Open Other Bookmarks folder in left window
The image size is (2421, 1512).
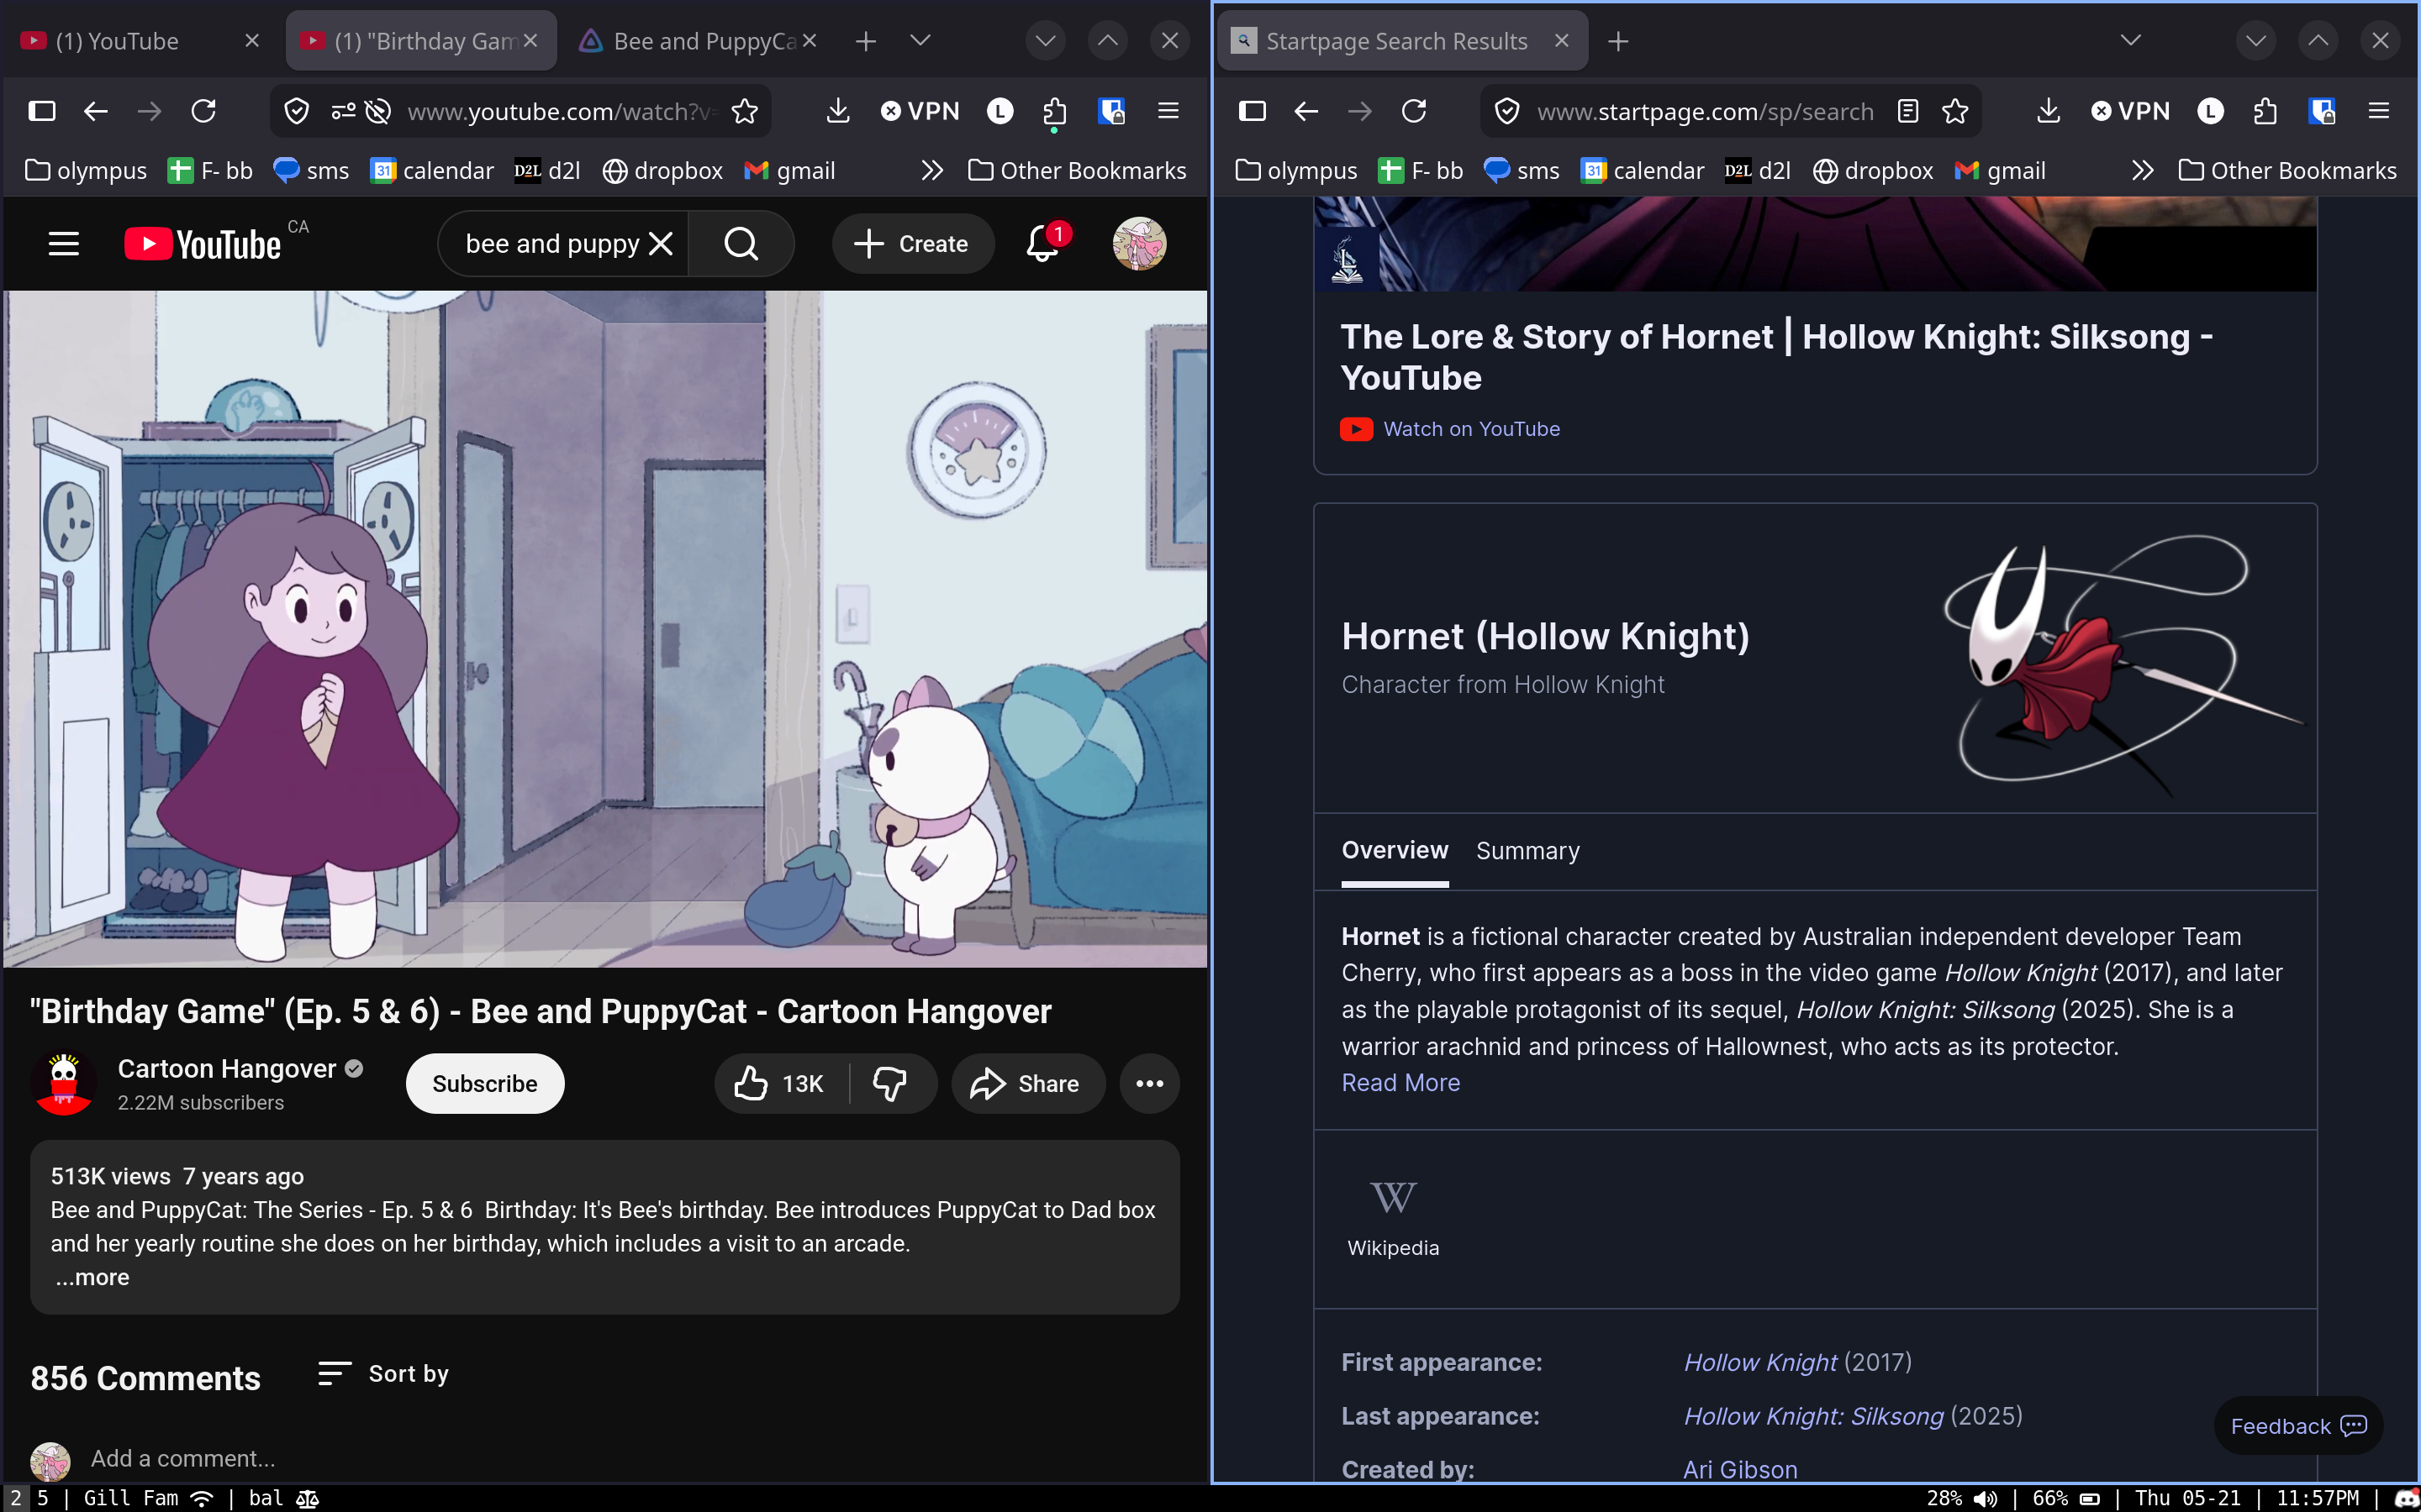1078,171
